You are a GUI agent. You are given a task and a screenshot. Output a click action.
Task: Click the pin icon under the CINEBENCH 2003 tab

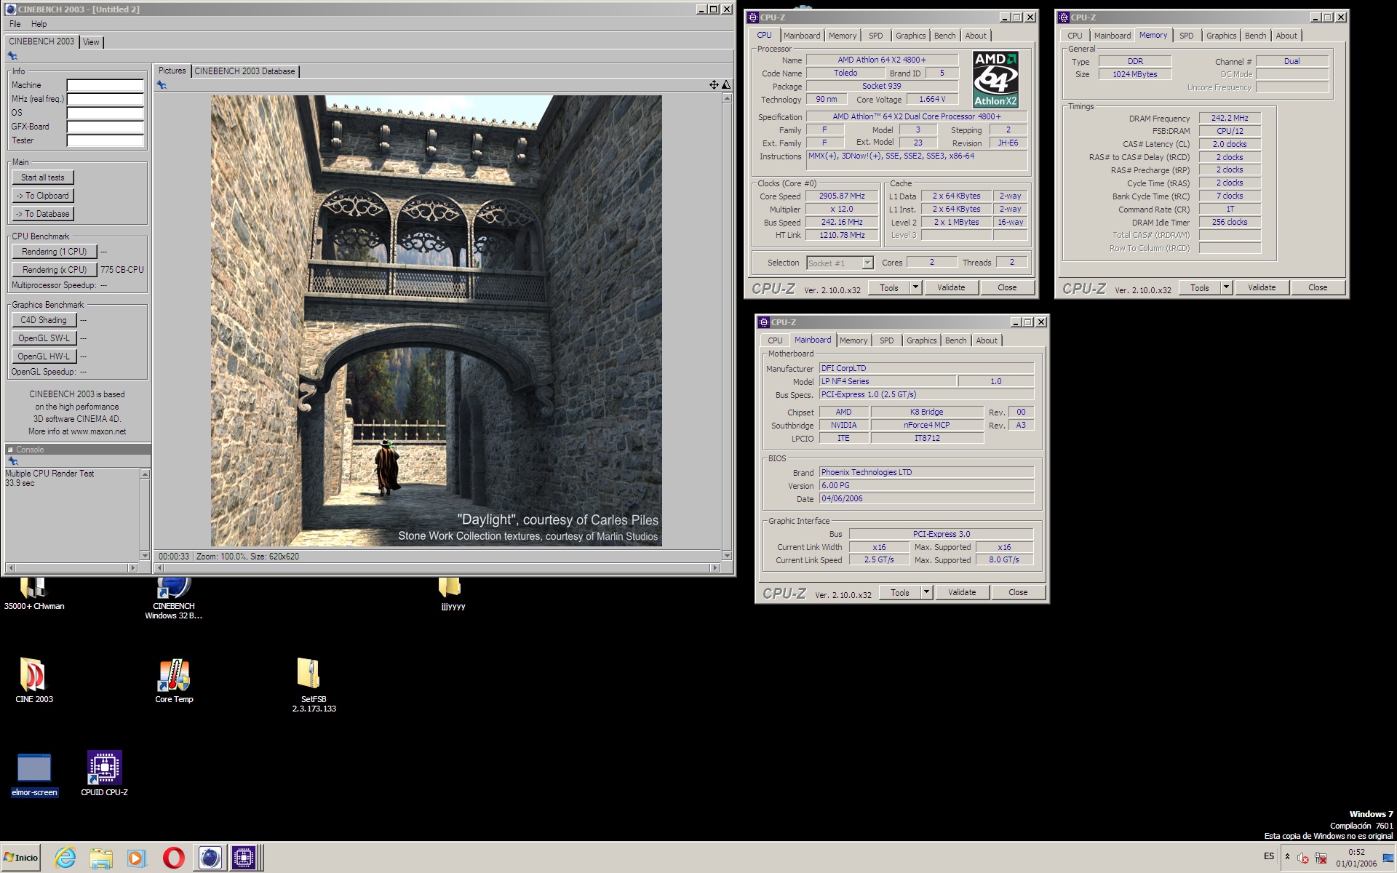(12, 56)
